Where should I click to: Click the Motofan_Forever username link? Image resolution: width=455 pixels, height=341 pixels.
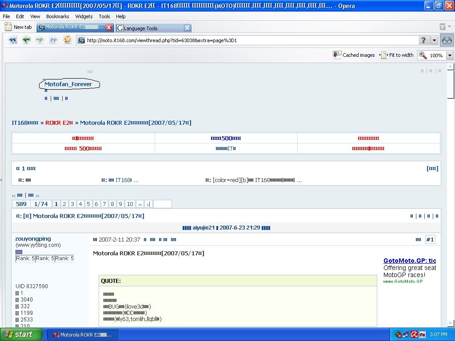(68, 84)
